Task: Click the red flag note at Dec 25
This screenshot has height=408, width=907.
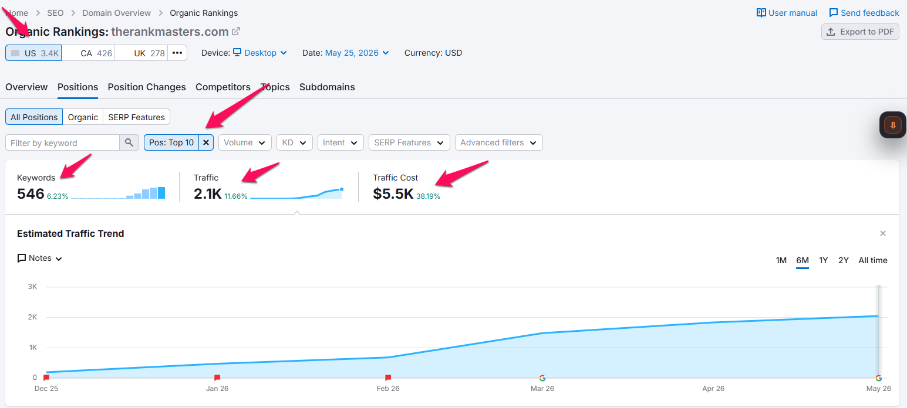Action: (46, 378)
